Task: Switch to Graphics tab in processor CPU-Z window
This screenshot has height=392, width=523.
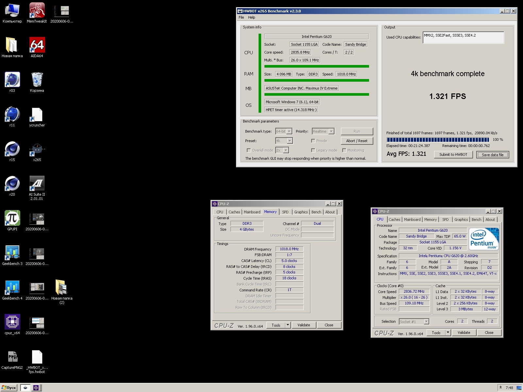Action: pyautogui.click(x=461, y=220)
